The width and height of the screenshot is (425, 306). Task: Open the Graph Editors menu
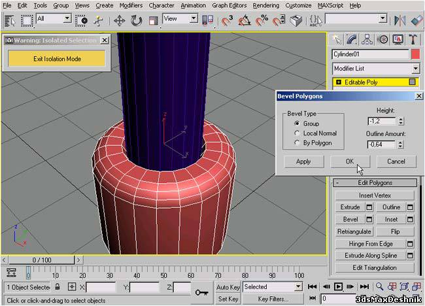point(229,5)
